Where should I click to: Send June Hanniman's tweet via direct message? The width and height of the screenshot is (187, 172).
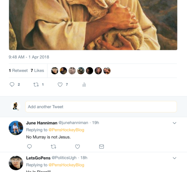click(101, 146)
